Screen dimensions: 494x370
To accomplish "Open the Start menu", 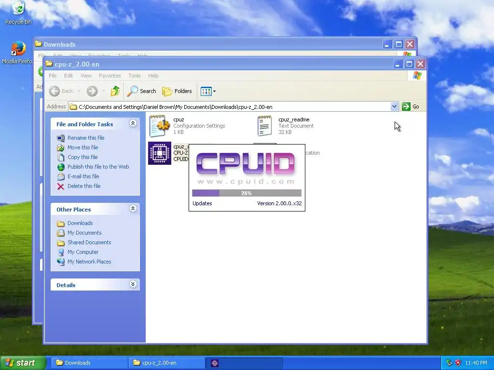I will (22, 363).
